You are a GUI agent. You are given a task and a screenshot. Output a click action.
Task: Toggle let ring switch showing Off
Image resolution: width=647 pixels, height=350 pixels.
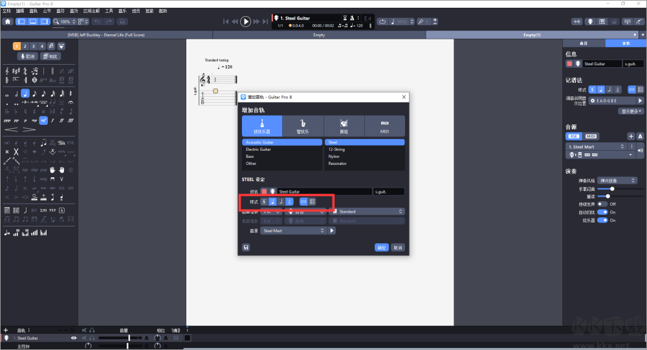pos(602,204)
